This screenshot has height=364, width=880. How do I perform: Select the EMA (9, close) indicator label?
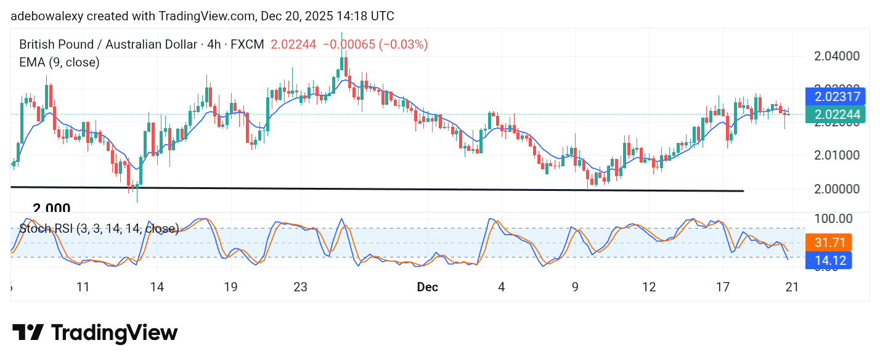click(x=59, y=62)
